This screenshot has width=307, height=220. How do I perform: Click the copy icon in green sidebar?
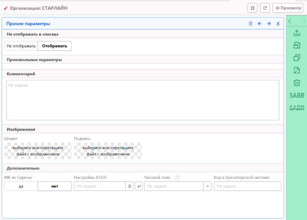point(297,58)
